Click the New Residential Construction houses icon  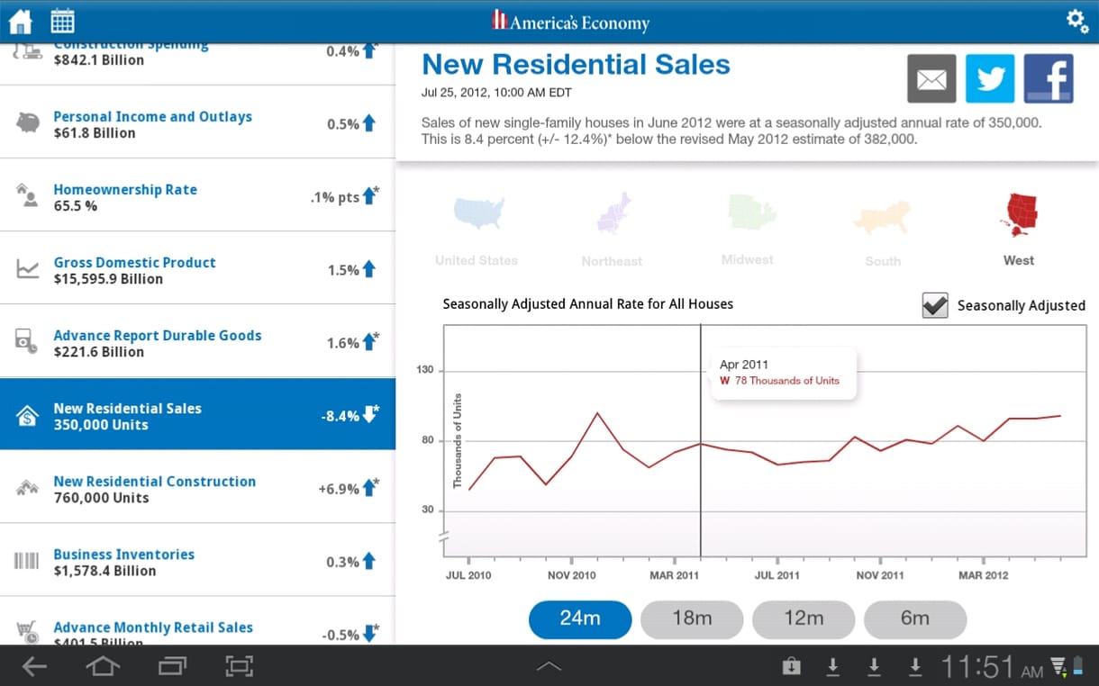coord(28,488)
